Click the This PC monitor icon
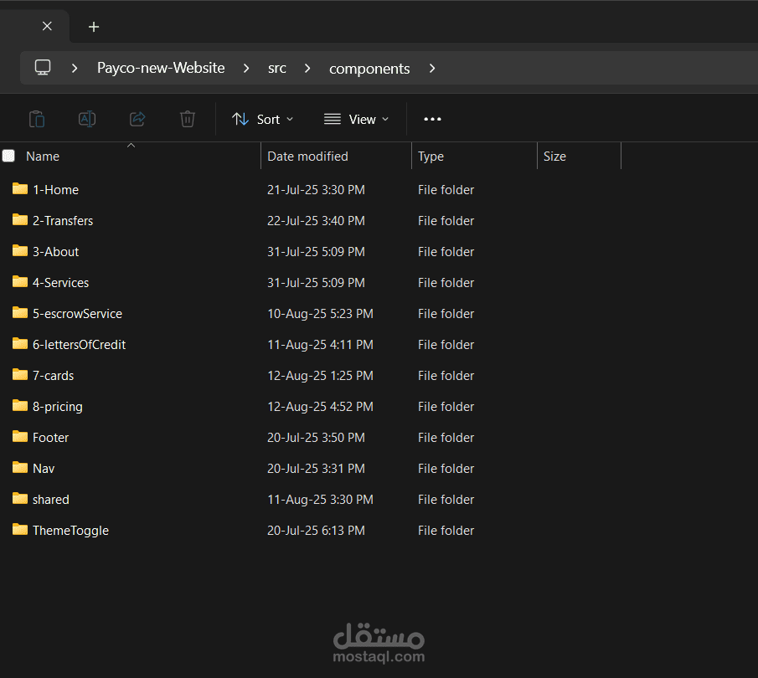 (43, 68)
